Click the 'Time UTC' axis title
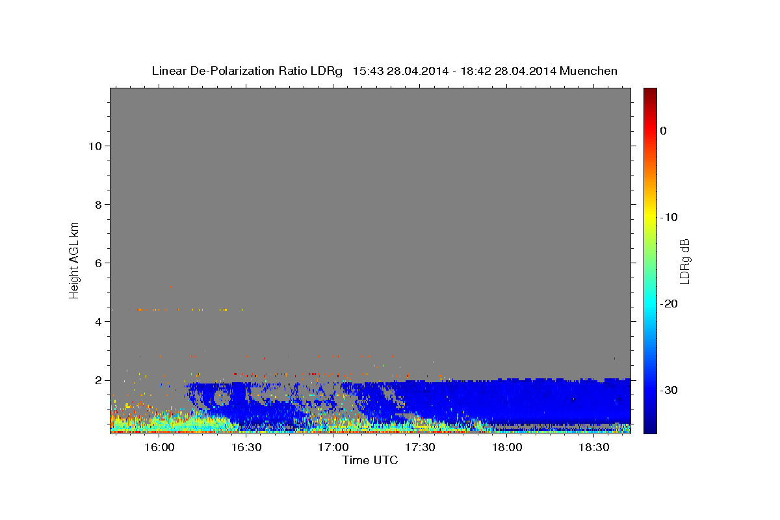This screenshot has width=780, height=520. coord(370,461)
